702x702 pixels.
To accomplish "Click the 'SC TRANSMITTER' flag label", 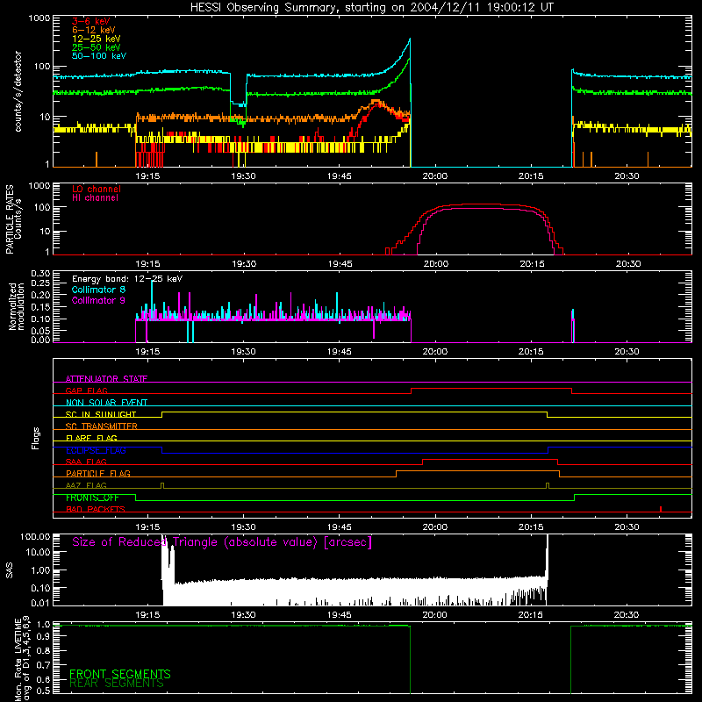I will click(x=101, y=426).
